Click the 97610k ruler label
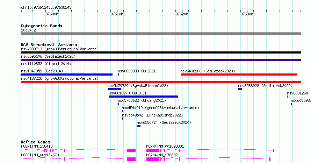This screenshot has height=163, width=311. (117, 14)
